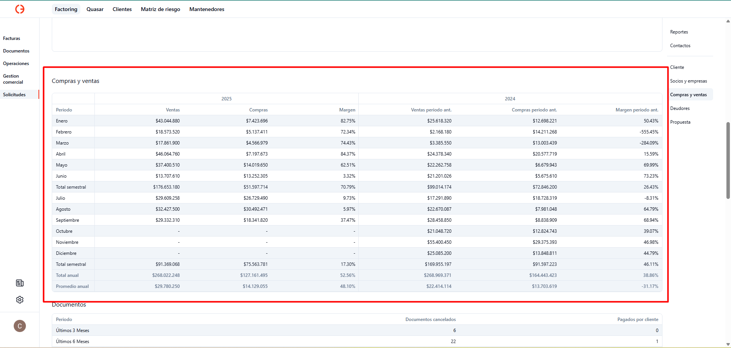Click the user avatar "C"
This screenshot has height=348, width=731.
coord(20,326)
